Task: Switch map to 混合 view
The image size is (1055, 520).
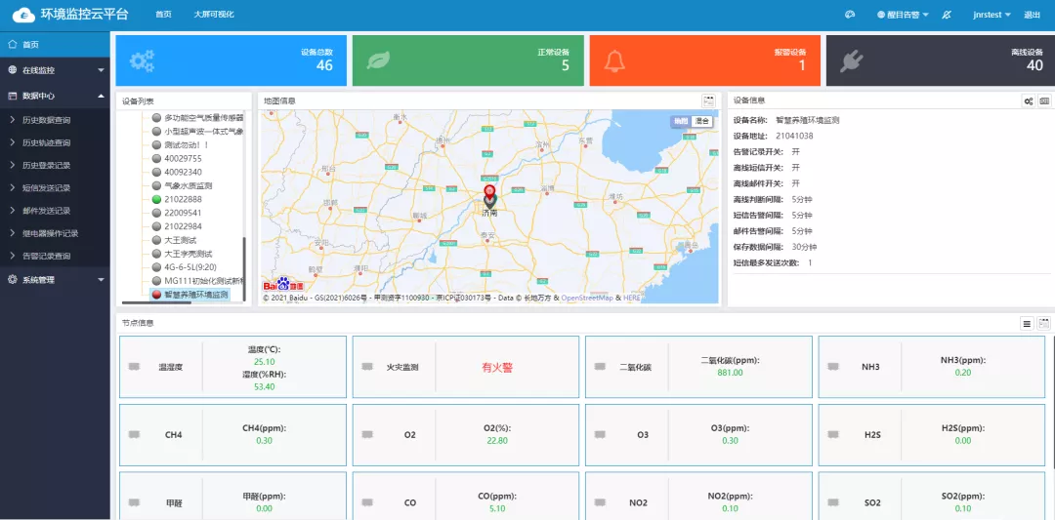Action: tap(702, 121)
